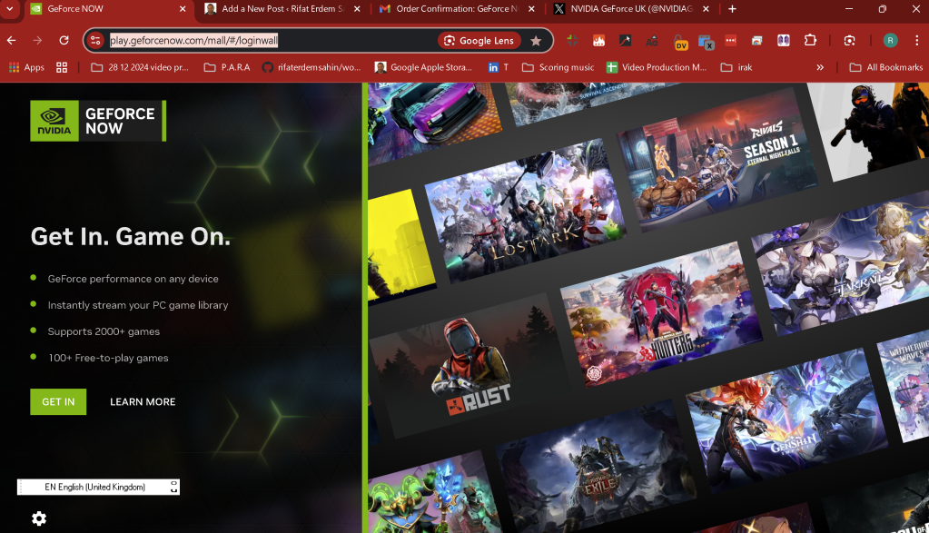This screenshot has height=533, width=929.
Task: Close the Order Confirmation tab
Action: point(531,9)
